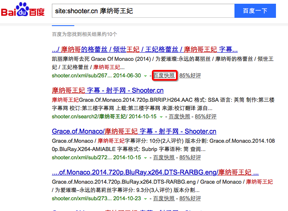Click green URL shooter.cn/search2/摩纳哥王妃/

(x=90, y=117)
